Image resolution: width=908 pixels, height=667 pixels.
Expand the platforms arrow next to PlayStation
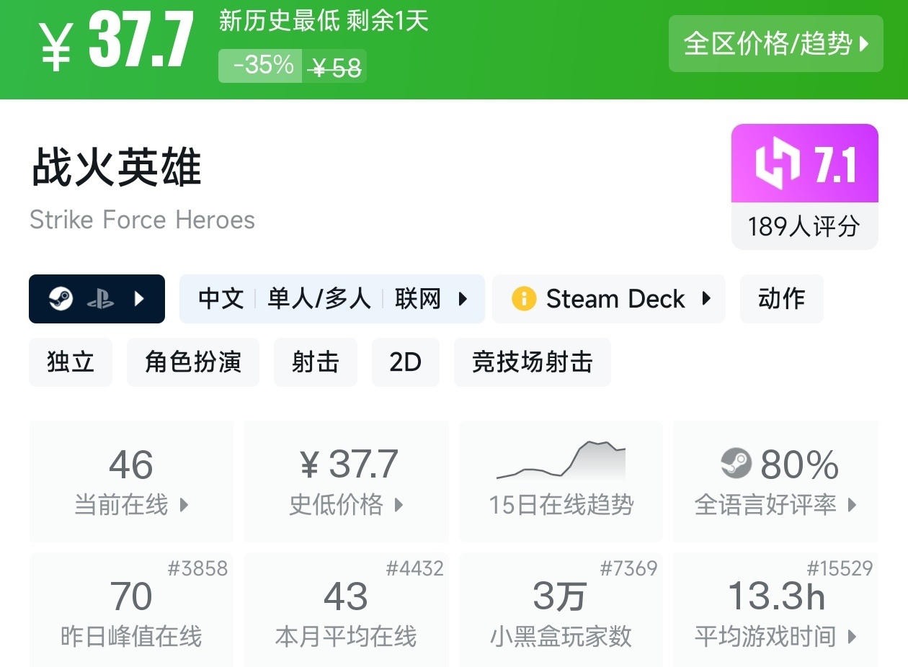tap(141, 299)
